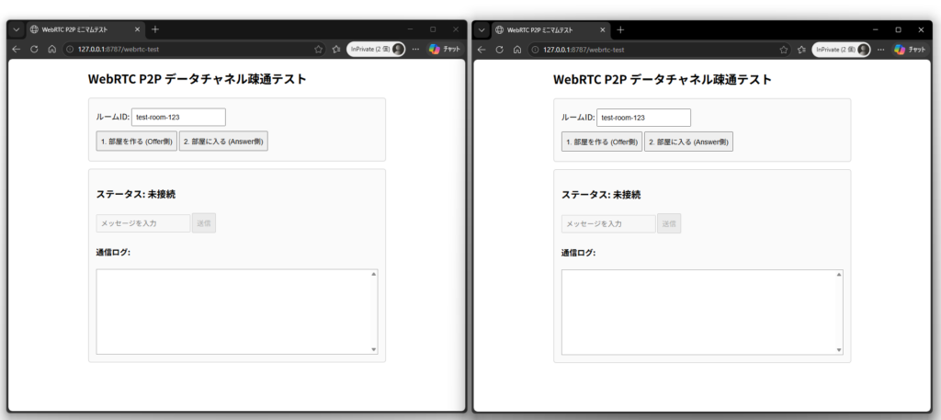Open new tab in the right window
Screen dimensions: 941x420
pos(620,29)
